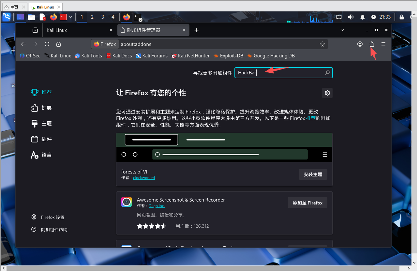This screenshot has height=272, width=418.
Task: Go to the Firefox home page
Action: pos(59,44)
